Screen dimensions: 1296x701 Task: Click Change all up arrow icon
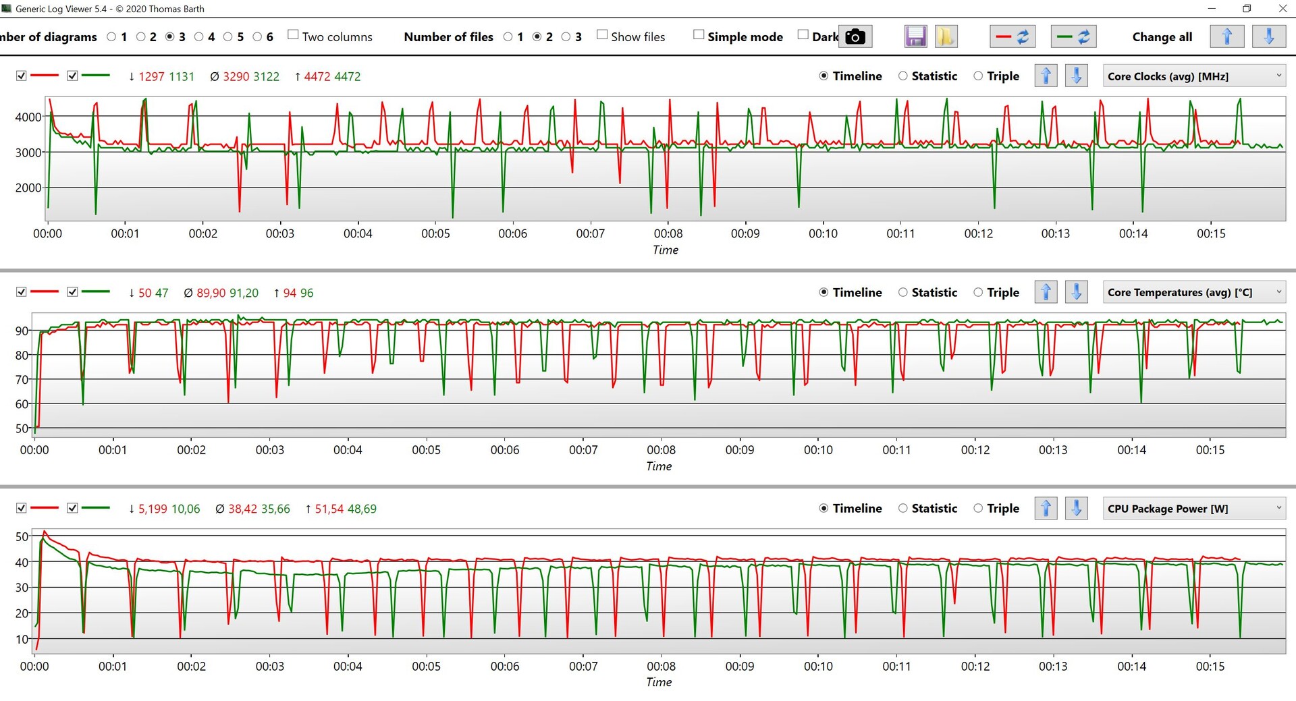(x=1226, y=37)
